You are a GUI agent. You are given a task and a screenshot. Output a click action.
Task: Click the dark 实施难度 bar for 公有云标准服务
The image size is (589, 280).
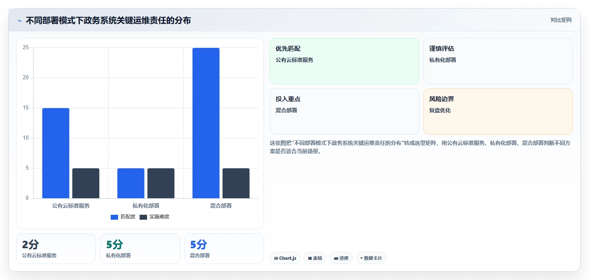[86, 183]
